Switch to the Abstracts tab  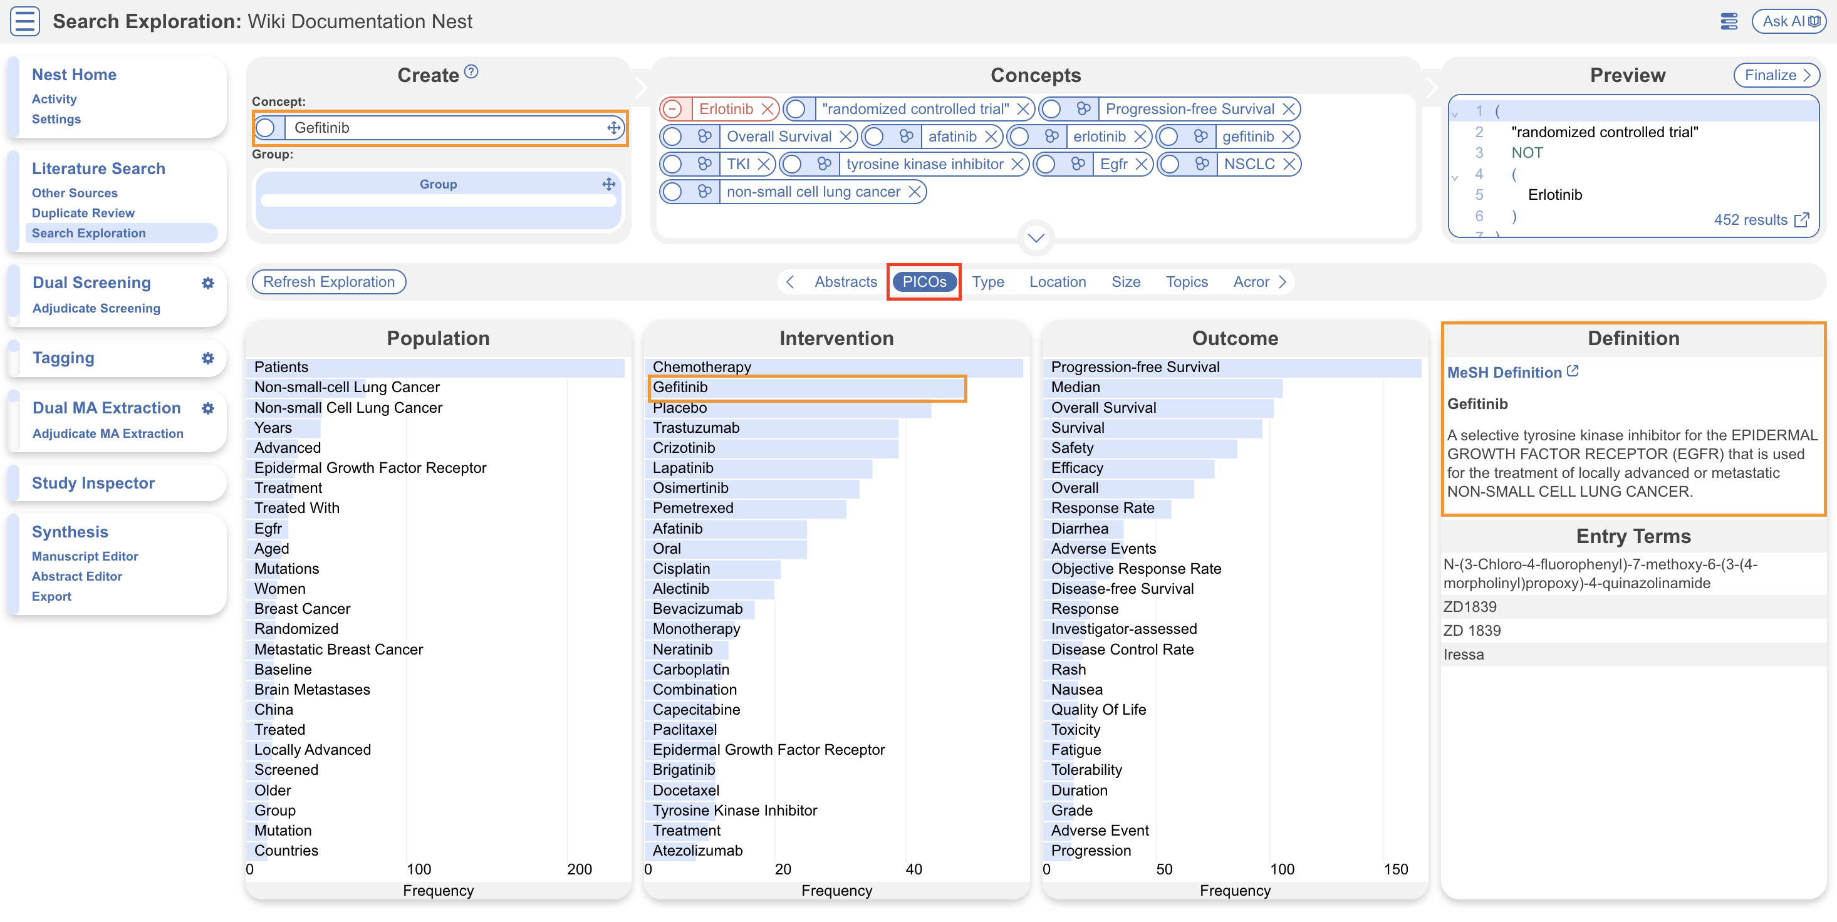pos(845,282)
